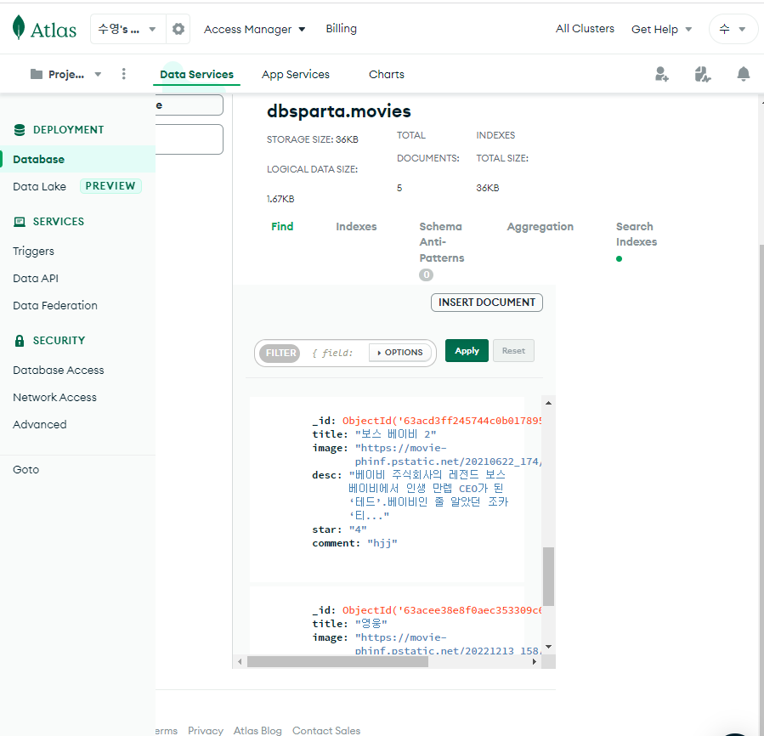The height and width of the screenshot is (736, 764).
Task: Click the title value "보스 베이비 2"
Action: (x=396, y=433)
